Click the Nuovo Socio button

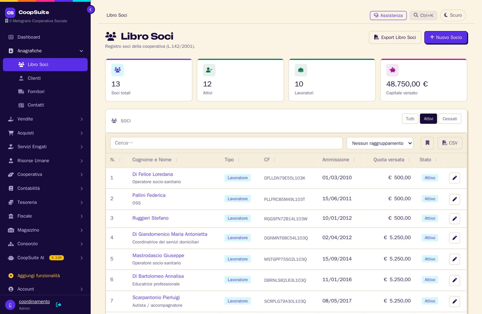pyautogui.click(x=446, y=37)
